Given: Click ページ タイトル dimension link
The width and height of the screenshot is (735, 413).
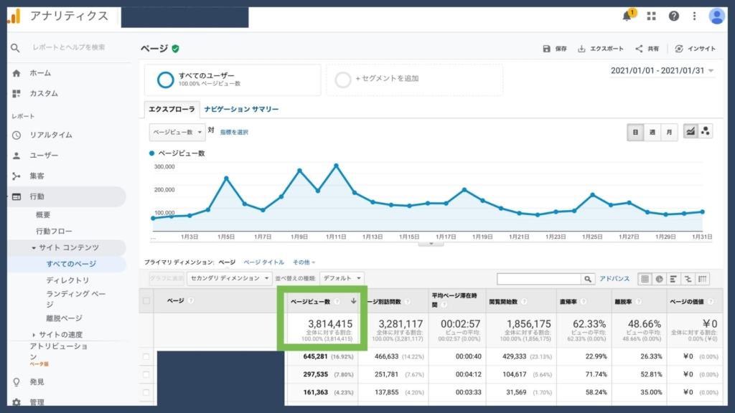Looking at the screenshot, I should click(263, 262).
